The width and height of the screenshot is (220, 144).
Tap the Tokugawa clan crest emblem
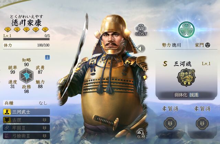pyautogui.click(x=186, y=29)
